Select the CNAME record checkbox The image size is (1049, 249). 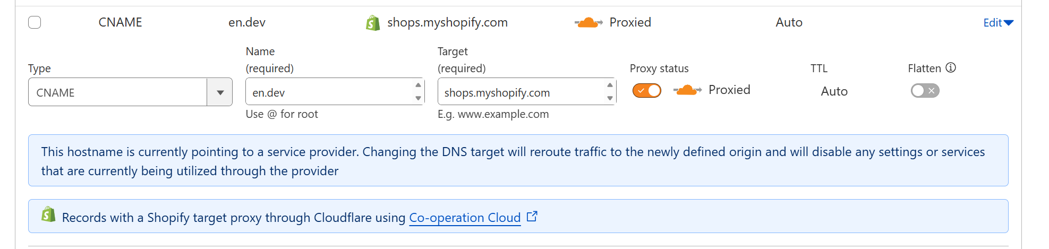(35, 22)
